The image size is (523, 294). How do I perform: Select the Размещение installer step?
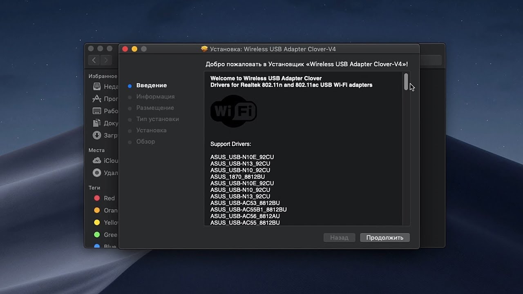click(x=155, y=108)
